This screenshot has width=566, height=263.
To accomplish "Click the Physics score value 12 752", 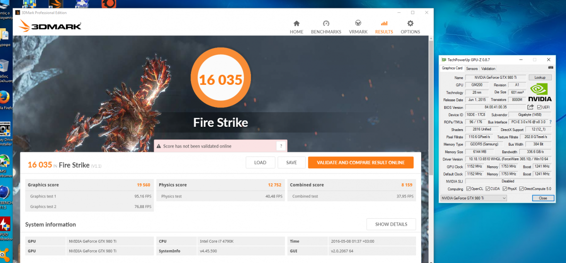I will [x=275, y=185].
